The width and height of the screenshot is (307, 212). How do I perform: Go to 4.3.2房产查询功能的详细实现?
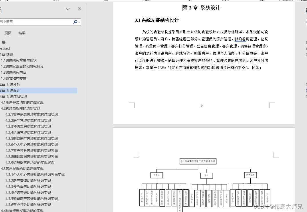click(28, 180)
